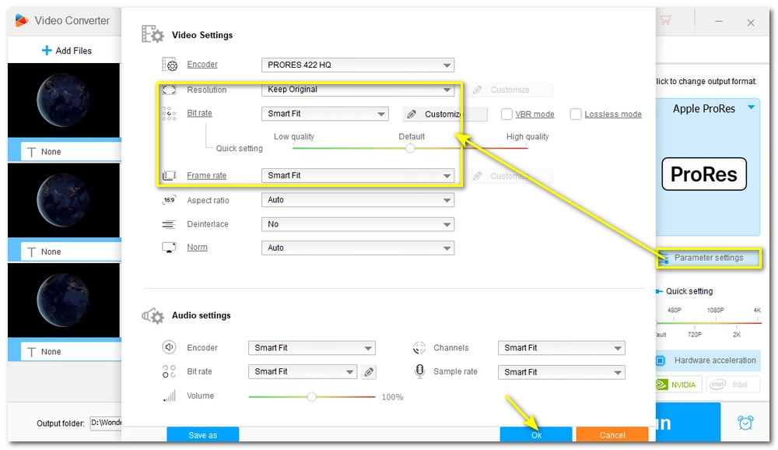Click the orange Cancel button

(612, 434)
